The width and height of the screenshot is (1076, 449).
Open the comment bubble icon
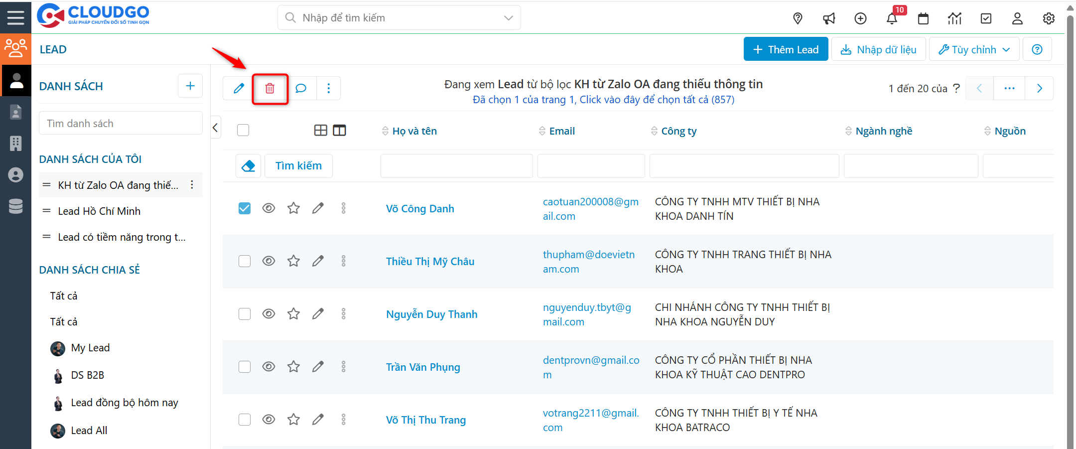tap(301, 89)
